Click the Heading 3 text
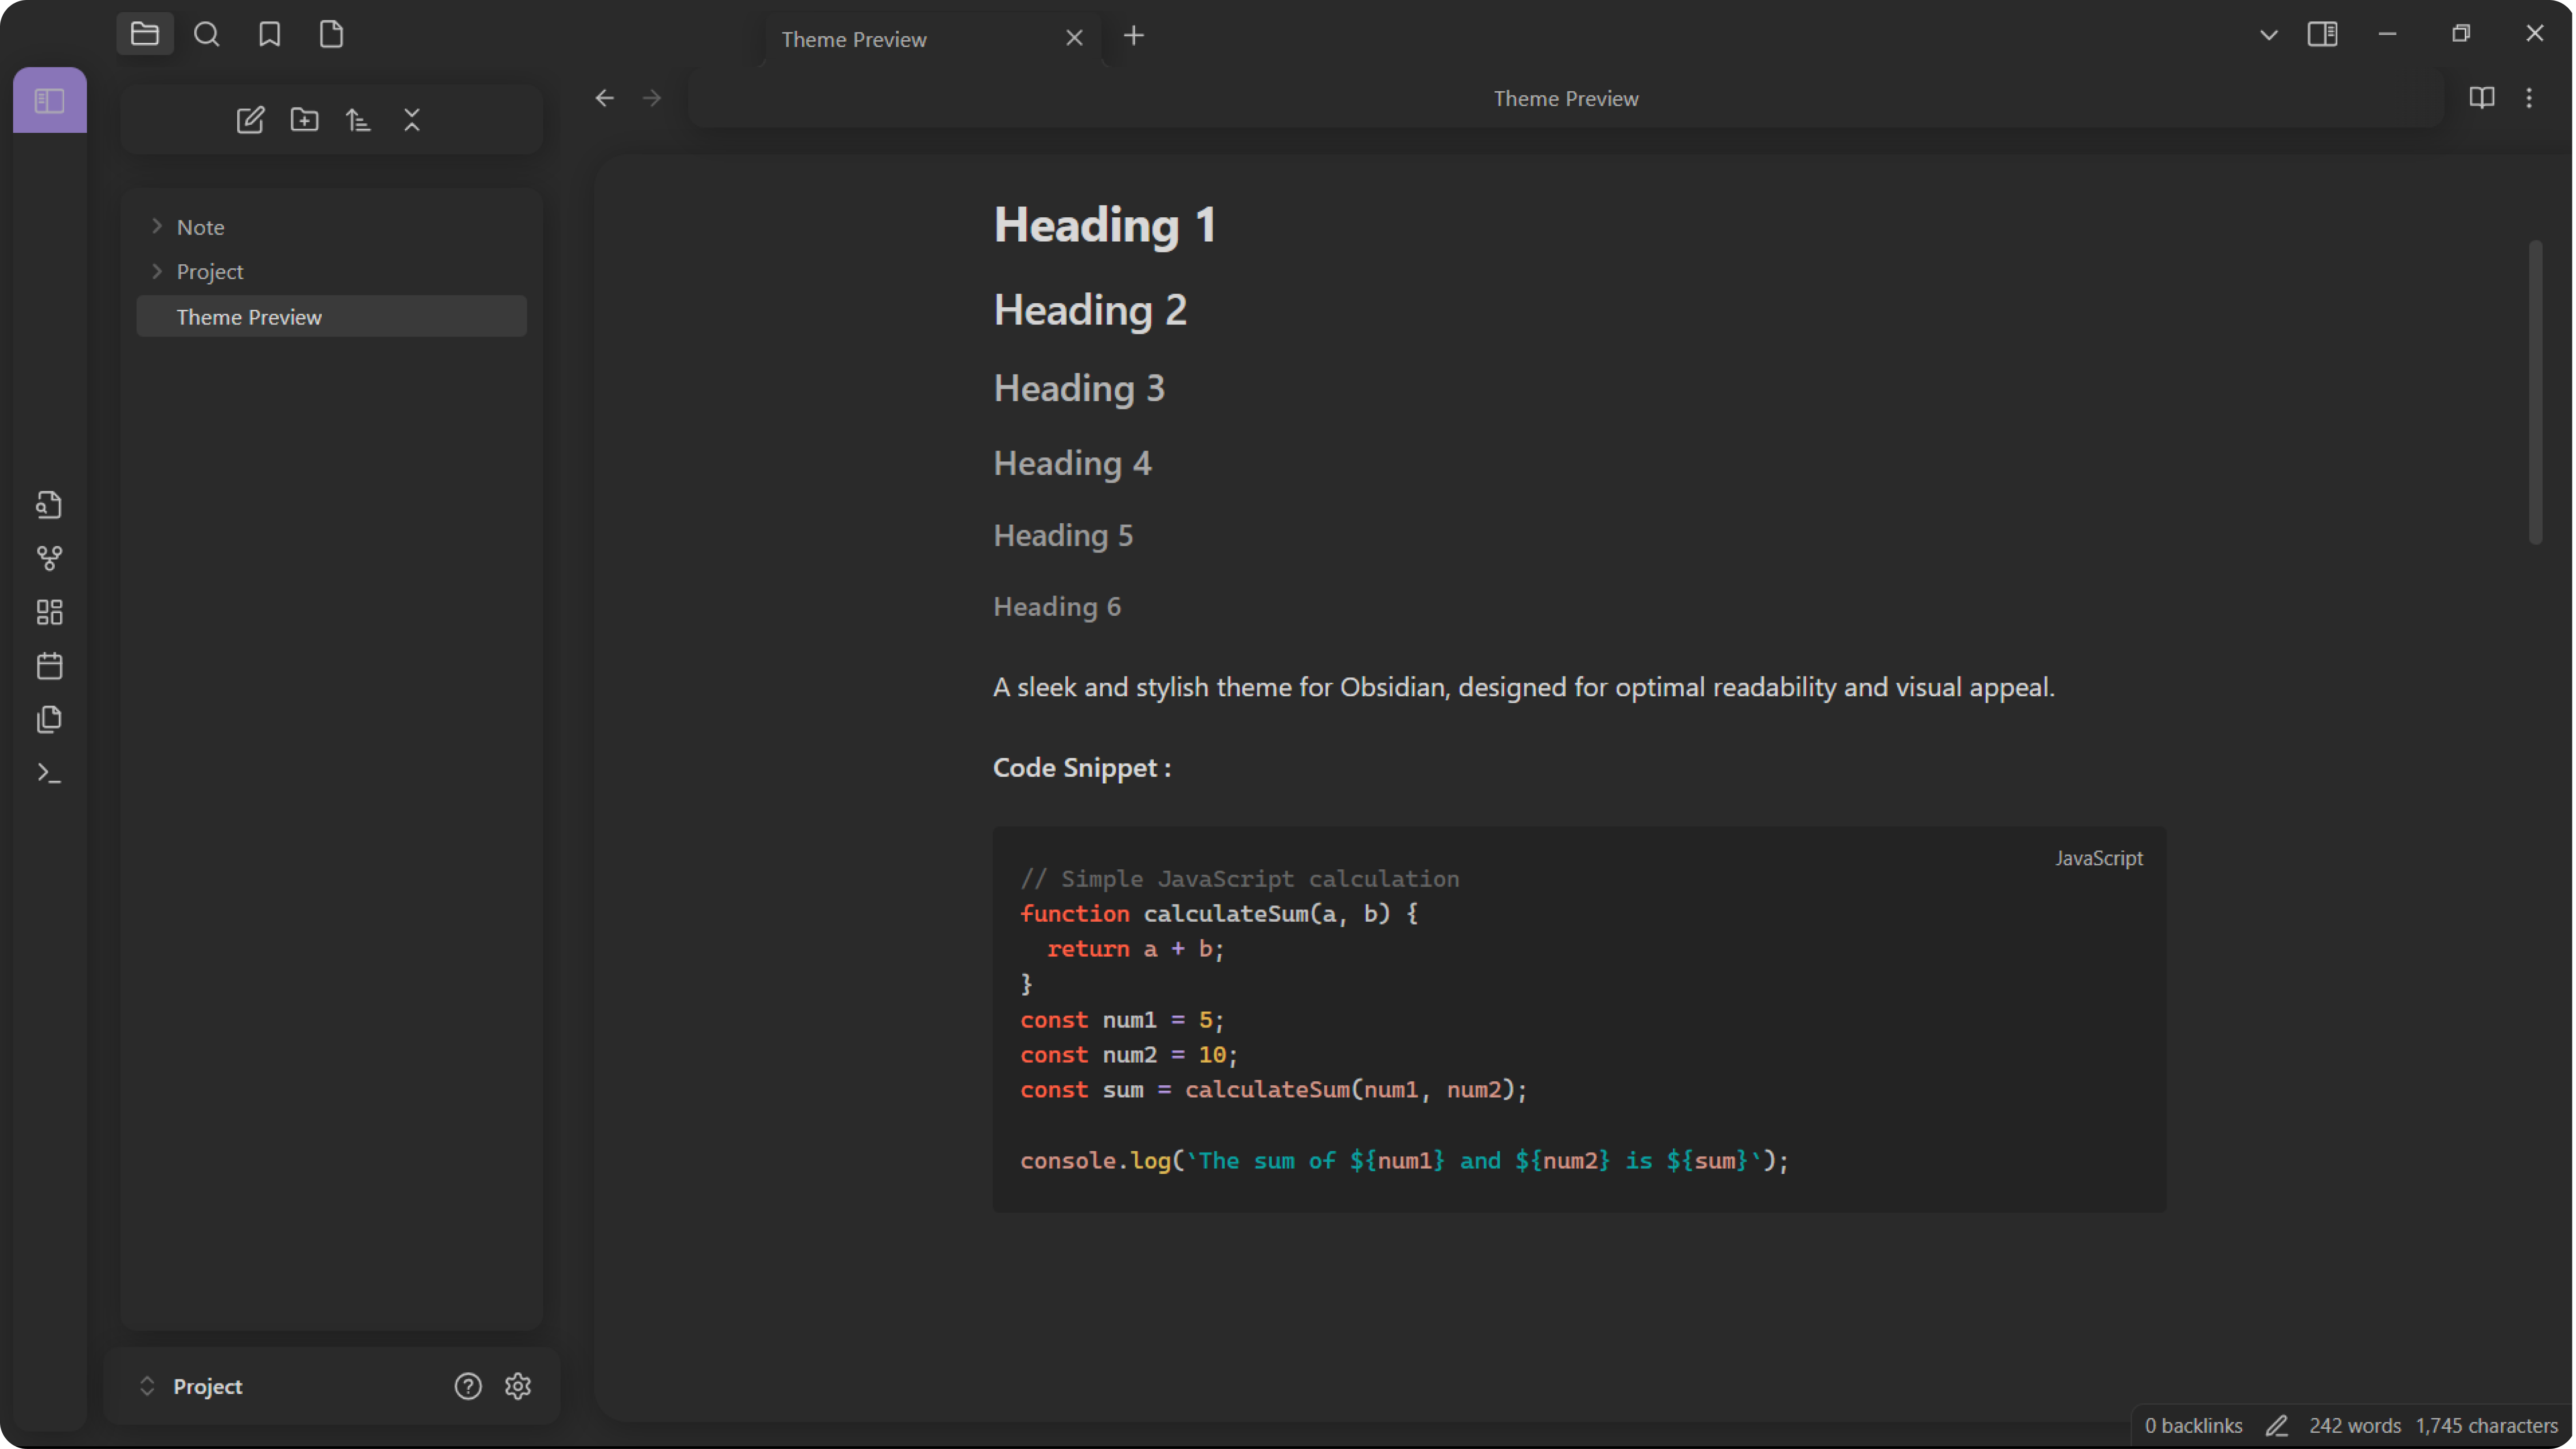This screenshot has width=2576, height=1449. [x=1079, y=388]
